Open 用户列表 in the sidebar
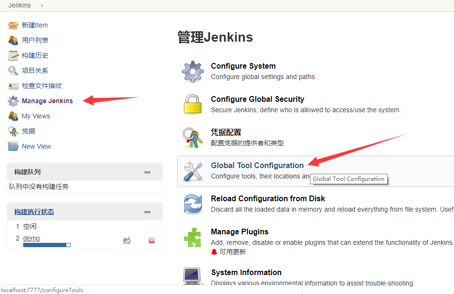 tap(35, 40)
